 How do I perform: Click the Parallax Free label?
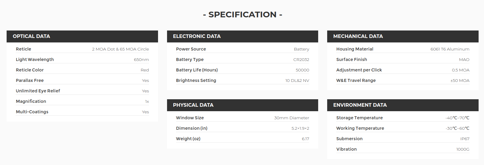click(30, 80)
